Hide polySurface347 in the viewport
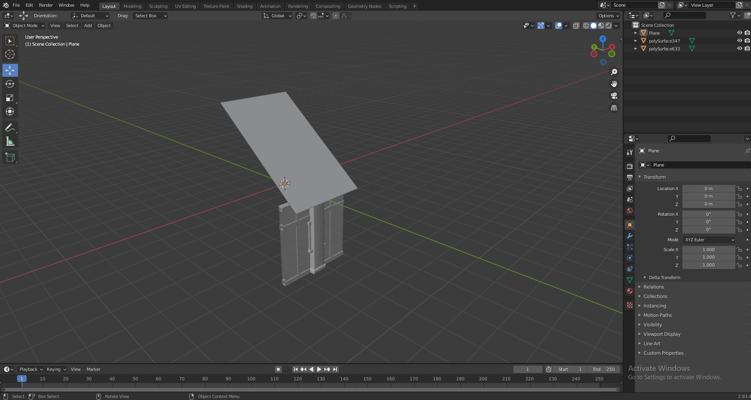The image size is (751, 400). [x=739, y=41]
